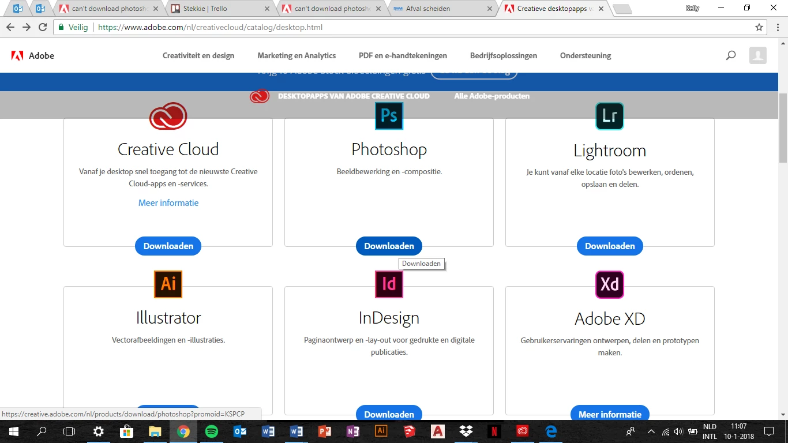788x443 pixels.
Task: Click the Creative Cloud icon in gray sub-navigation
Action: click(x=260, y=96)
